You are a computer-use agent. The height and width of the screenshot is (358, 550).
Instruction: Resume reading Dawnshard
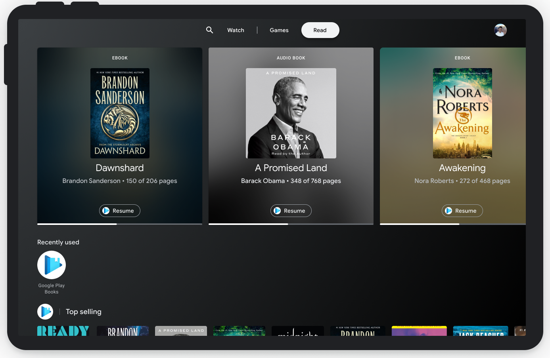click(x=120, y=211)
